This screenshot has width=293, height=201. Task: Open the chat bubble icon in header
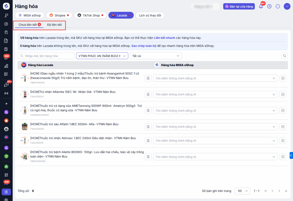pos(278,6)
